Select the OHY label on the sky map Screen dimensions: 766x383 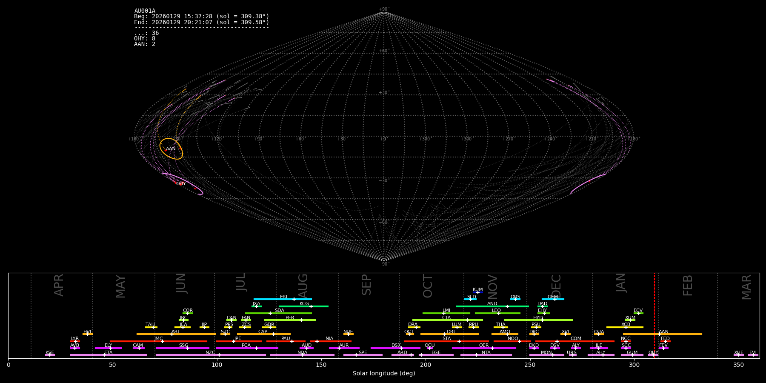181,184
